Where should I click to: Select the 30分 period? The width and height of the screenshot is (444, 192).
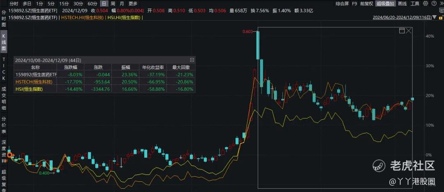pos(78,4)
